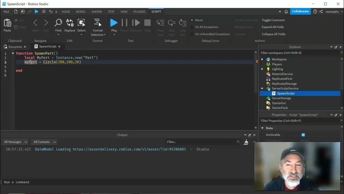Open the notifications bell
Image resolution: width=344 pixels, height=194 pixels.
[x=286, y=12]
